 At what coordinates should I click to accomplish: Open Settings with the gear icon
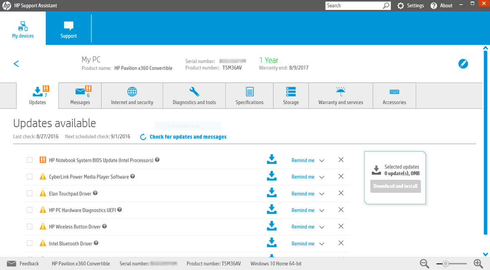click(401, 5)
